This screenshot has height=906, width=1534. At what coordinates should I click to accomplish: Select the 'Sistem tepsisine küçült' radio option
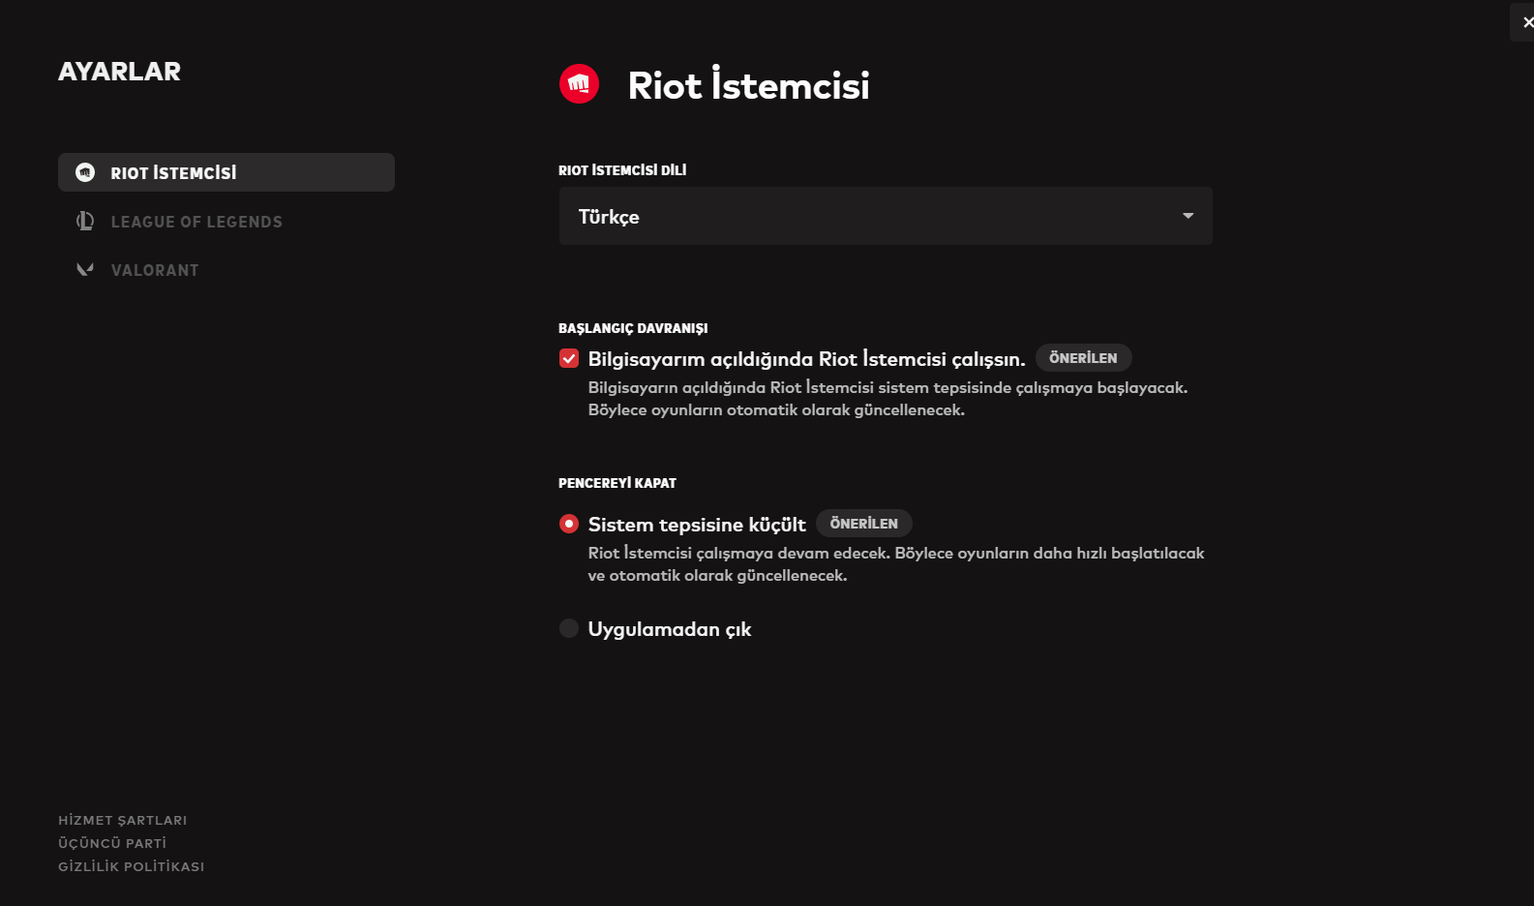click(569, 525)
